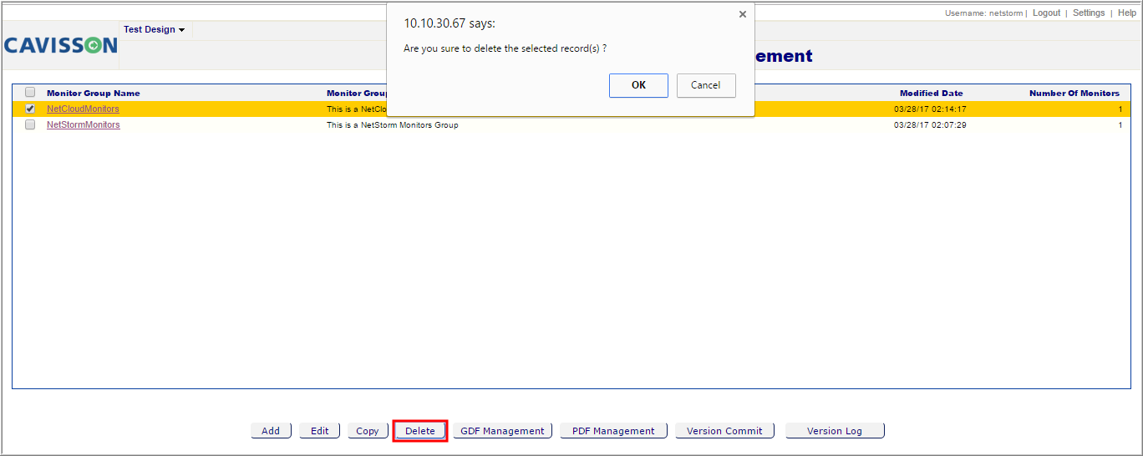
Task: Click the Cavisson logo
Action: pos(60,45)
